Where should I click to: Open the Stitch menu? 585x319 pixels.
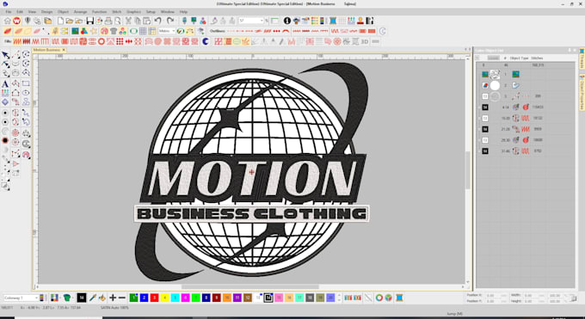pyautogui.click(x=117, y=12)
